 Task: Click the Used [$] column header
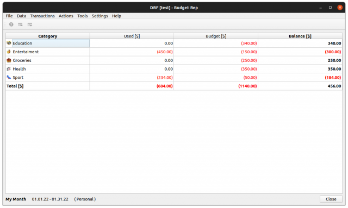[x=132, y=36]
